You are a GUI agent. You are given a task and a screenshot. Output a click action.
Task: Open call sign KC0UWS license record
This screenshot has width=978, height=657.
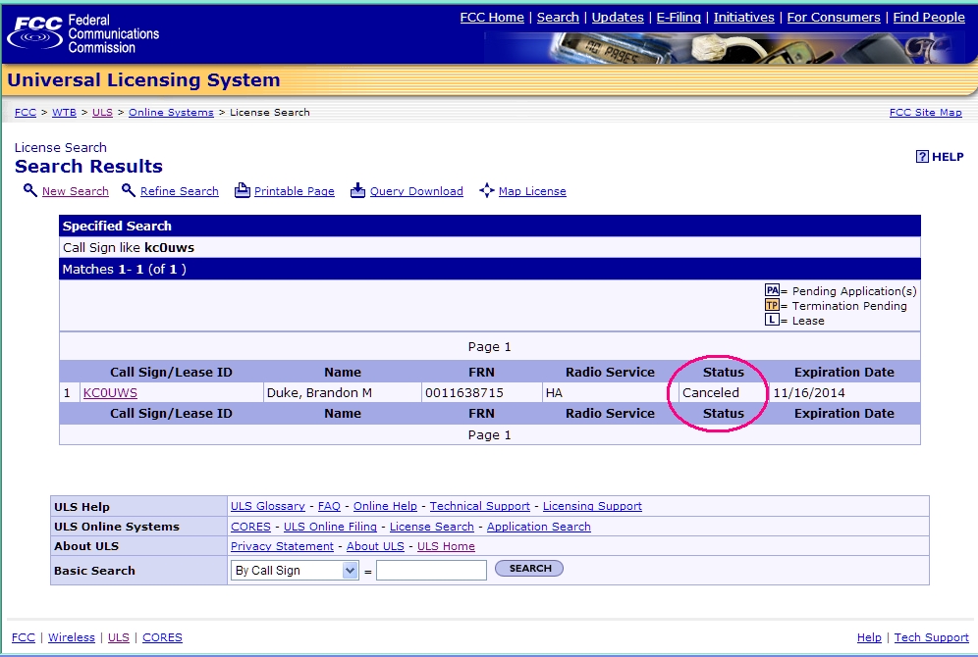point(110,393)
